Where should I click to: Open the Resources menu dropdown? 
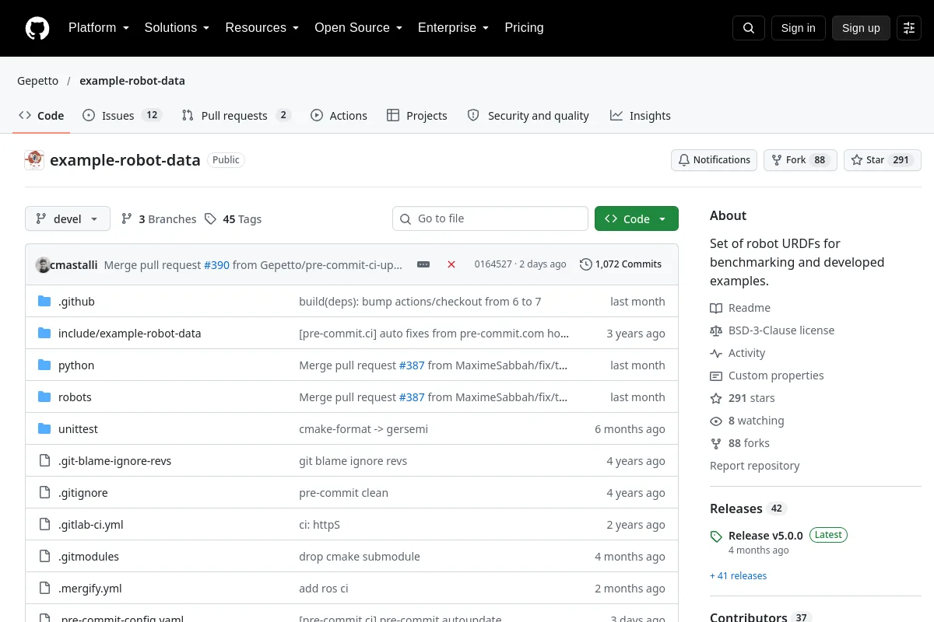pyautogui.click(x=262, y=28)
